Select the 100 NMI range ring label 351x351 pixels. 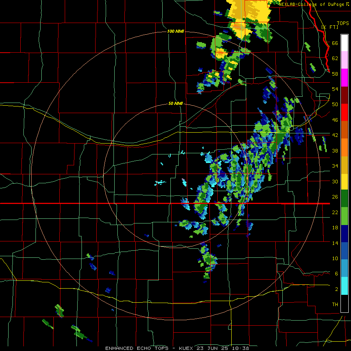point(175,31)
